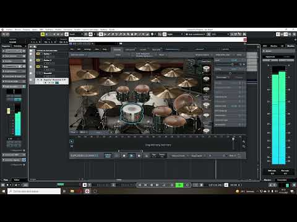The height and width of the screenshot is (222, 297).
Task: Click the stop button in Superior Drummer's transport
Action: tap(124, 155)
